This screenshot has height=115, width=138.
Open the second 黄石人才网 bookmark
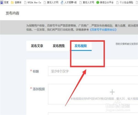[x=87, y=2]
